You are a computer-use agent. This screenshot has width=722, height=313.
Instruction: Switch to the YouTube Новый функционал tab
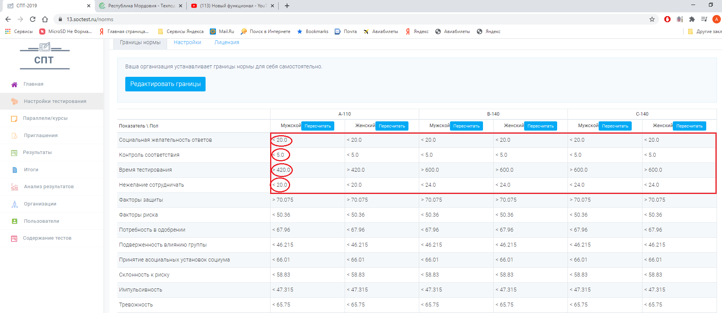click(233, 6)
